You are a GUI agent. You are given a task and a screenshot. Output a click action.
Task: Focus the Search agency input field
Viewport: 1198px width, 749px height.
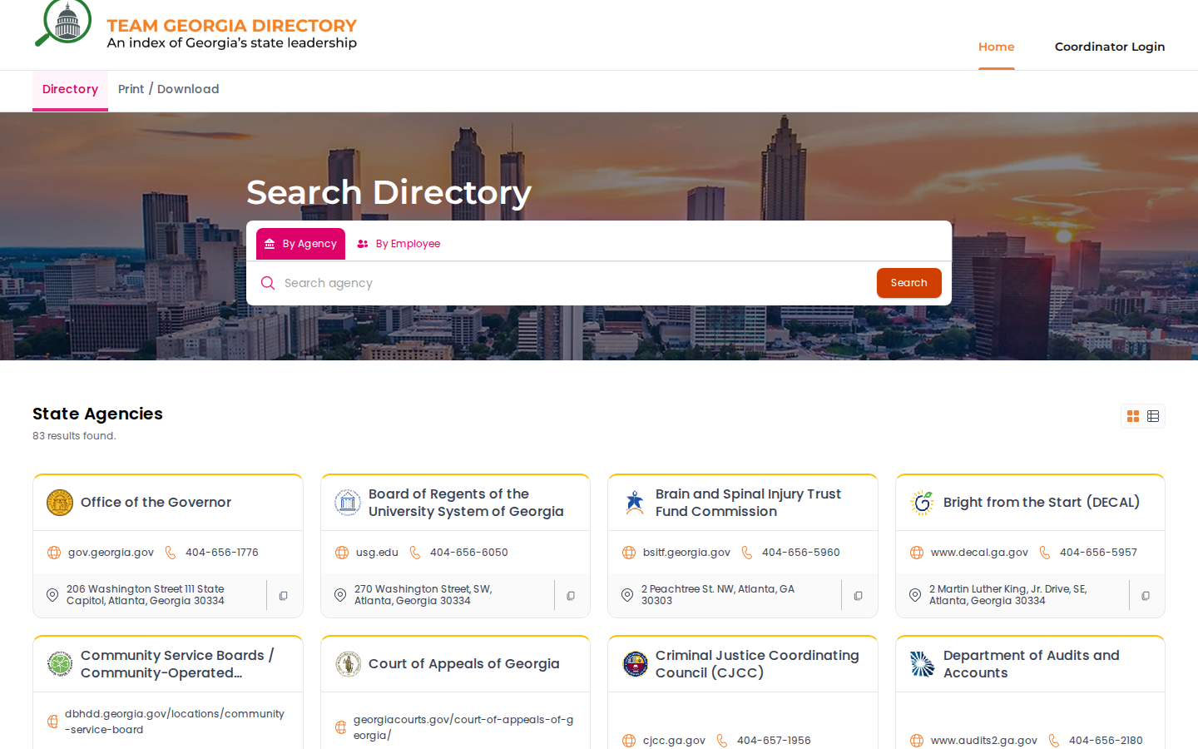tap(574, 283)
